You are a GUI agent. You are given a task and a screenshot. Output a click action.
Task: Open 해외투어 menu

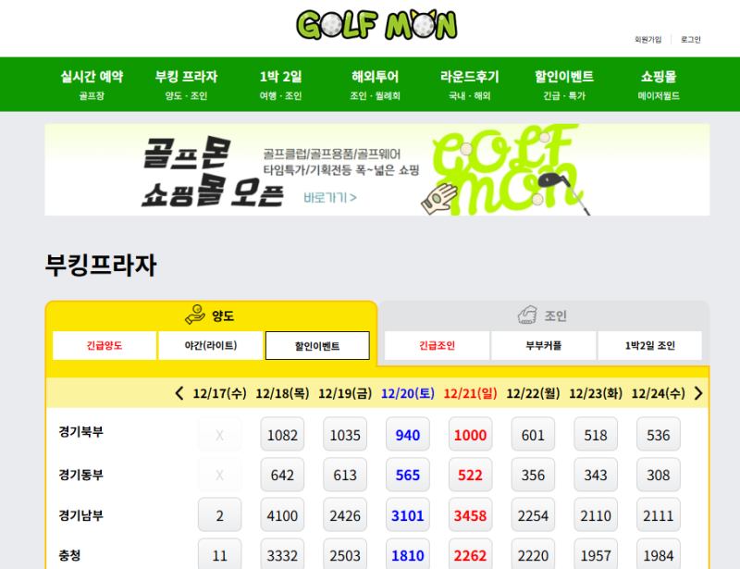pyautogui.click(x=375, y=84)
